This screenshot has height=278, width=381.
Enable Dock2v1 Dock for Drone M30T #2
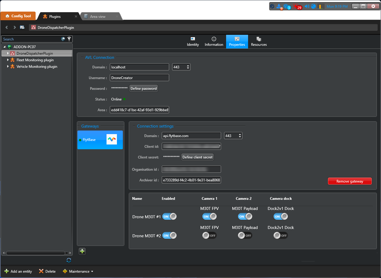281,235
